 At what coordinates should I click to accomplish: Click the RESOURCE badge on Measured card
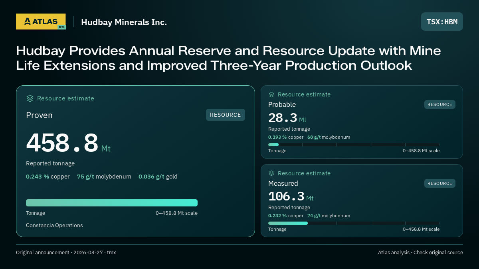[440, 183]
